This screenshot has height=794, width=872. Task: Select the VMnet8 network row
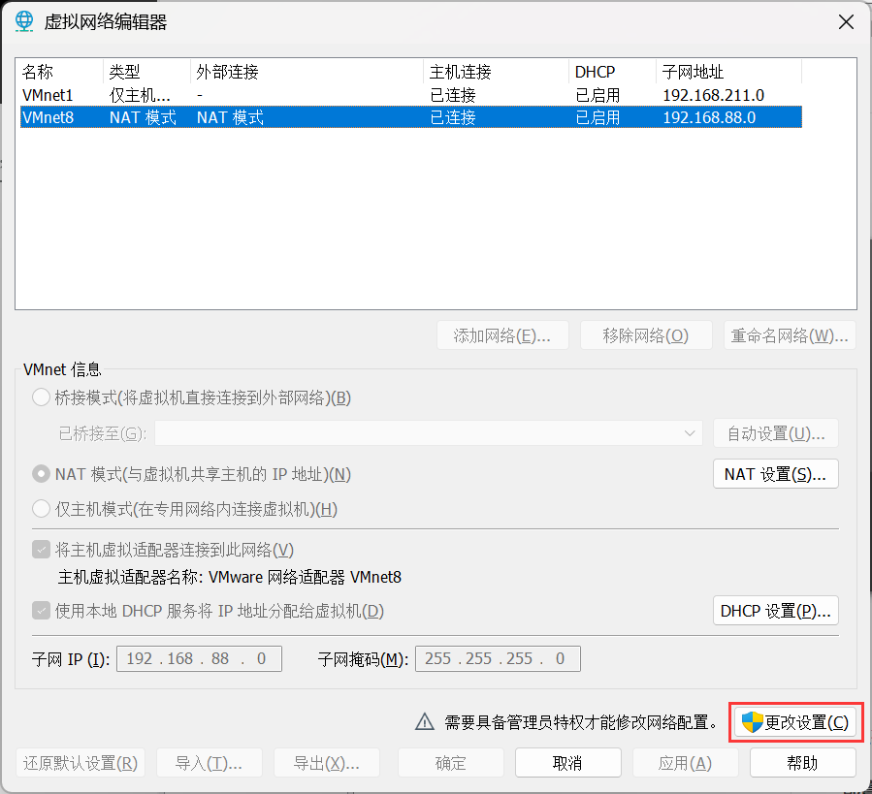tap(411, 117)
